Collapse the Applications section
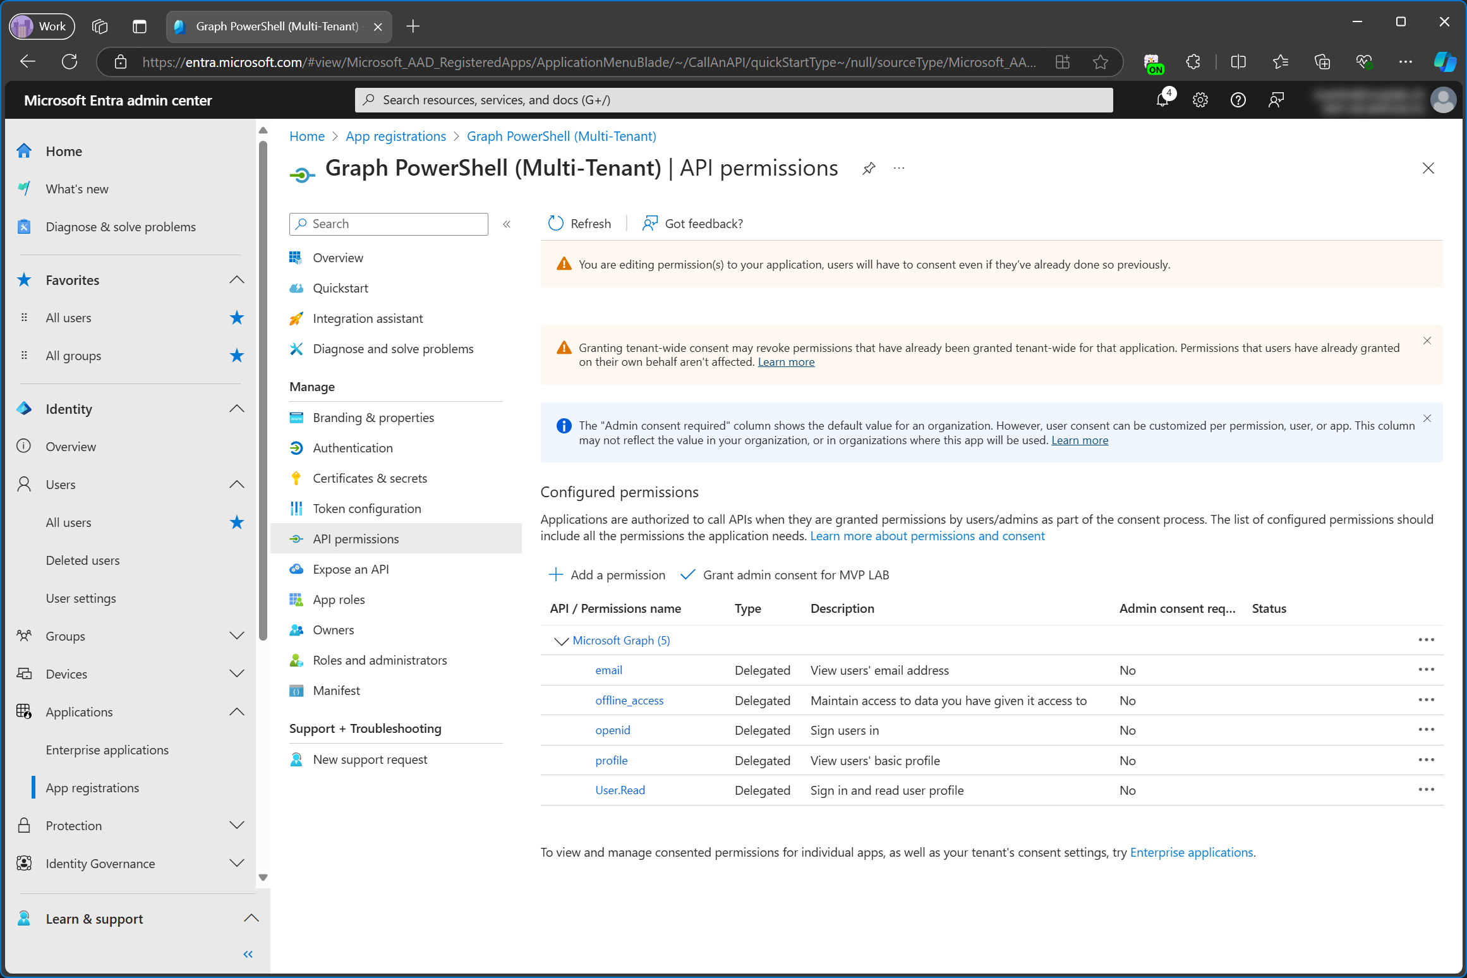 [237, 712]
